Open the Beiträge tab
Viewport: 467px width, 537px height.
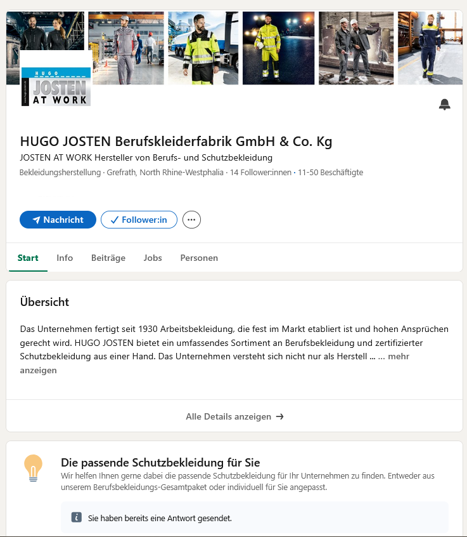click(x=108, y=258)
